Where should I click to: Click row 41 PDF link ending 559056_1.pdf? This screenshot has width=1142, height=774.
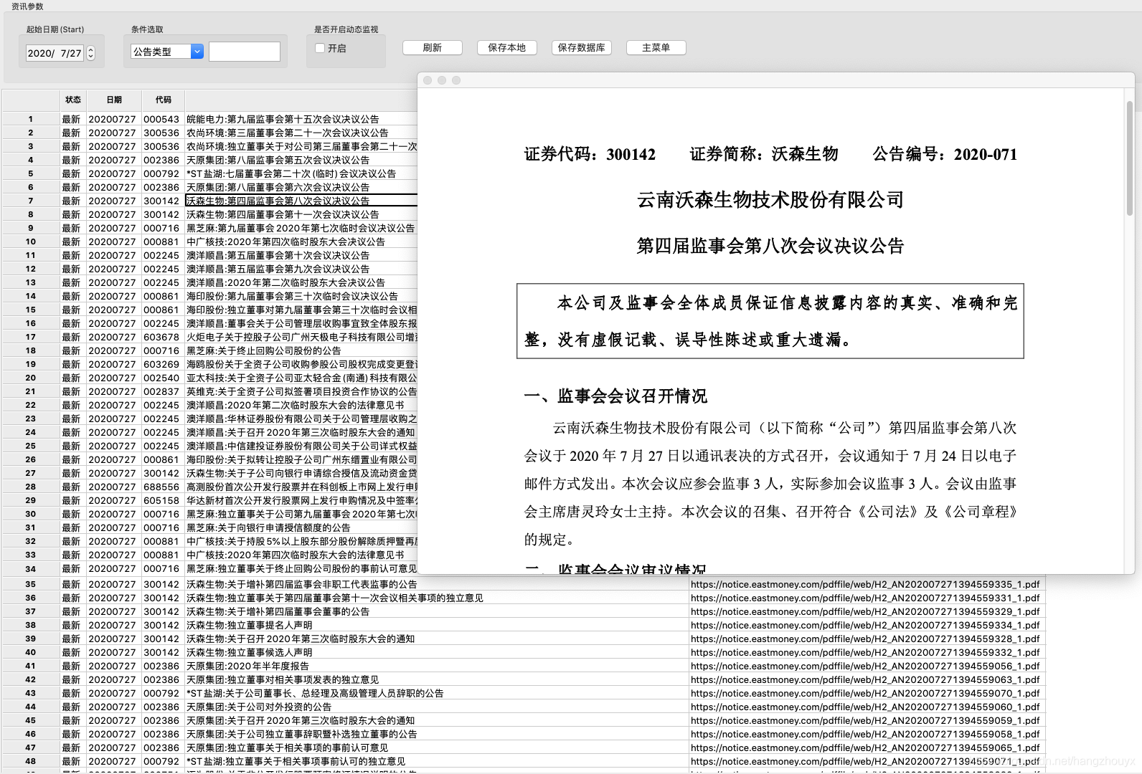[x=865, y=666]
